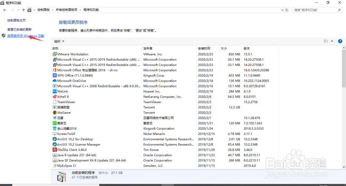Select the 12.3 GB size cell

pos(234,107)
